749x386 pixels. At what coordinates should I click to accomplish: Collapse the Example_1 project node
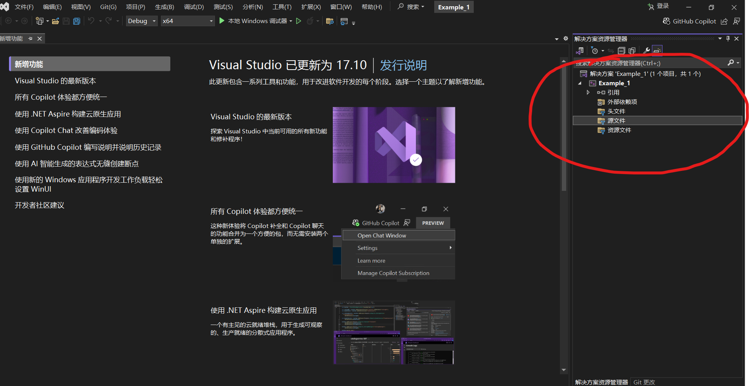click(580, 83)
